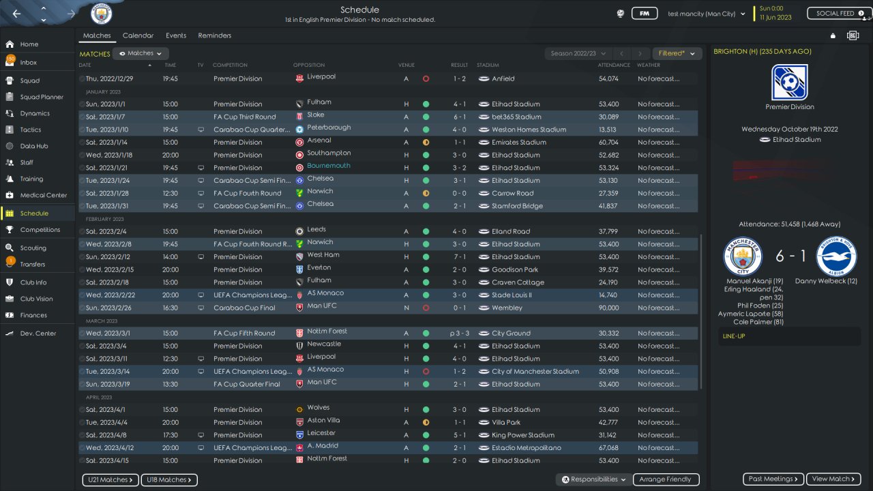Open the Inbox envelope icon
The width and height of the screenshot is (873, 491).
point(10,62)
